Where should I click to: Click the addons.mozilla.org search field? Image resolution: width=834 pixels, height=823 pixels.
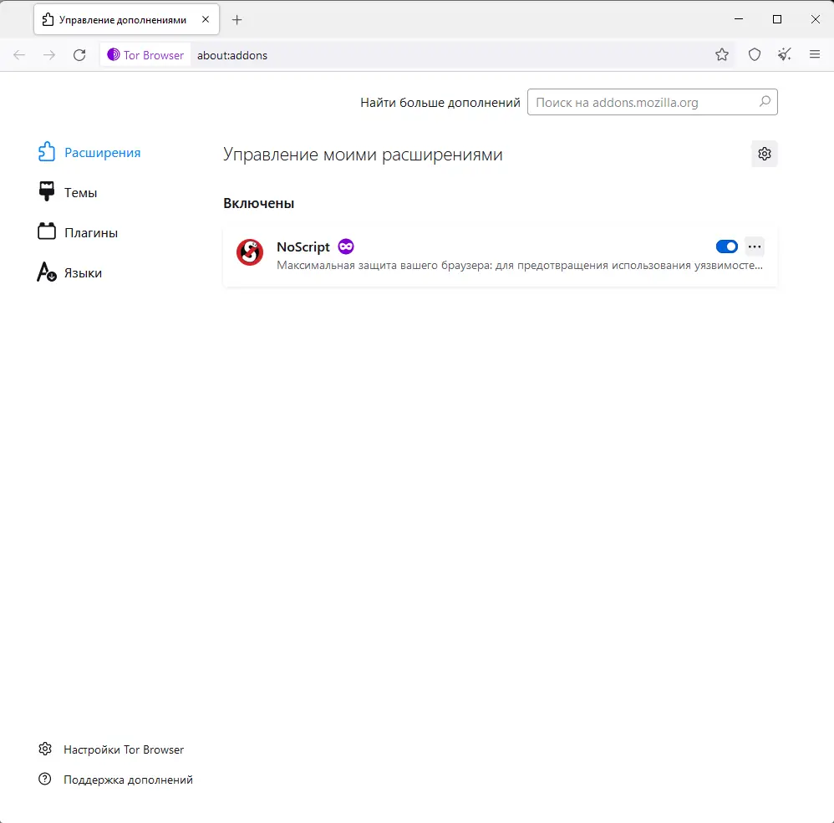652,102
